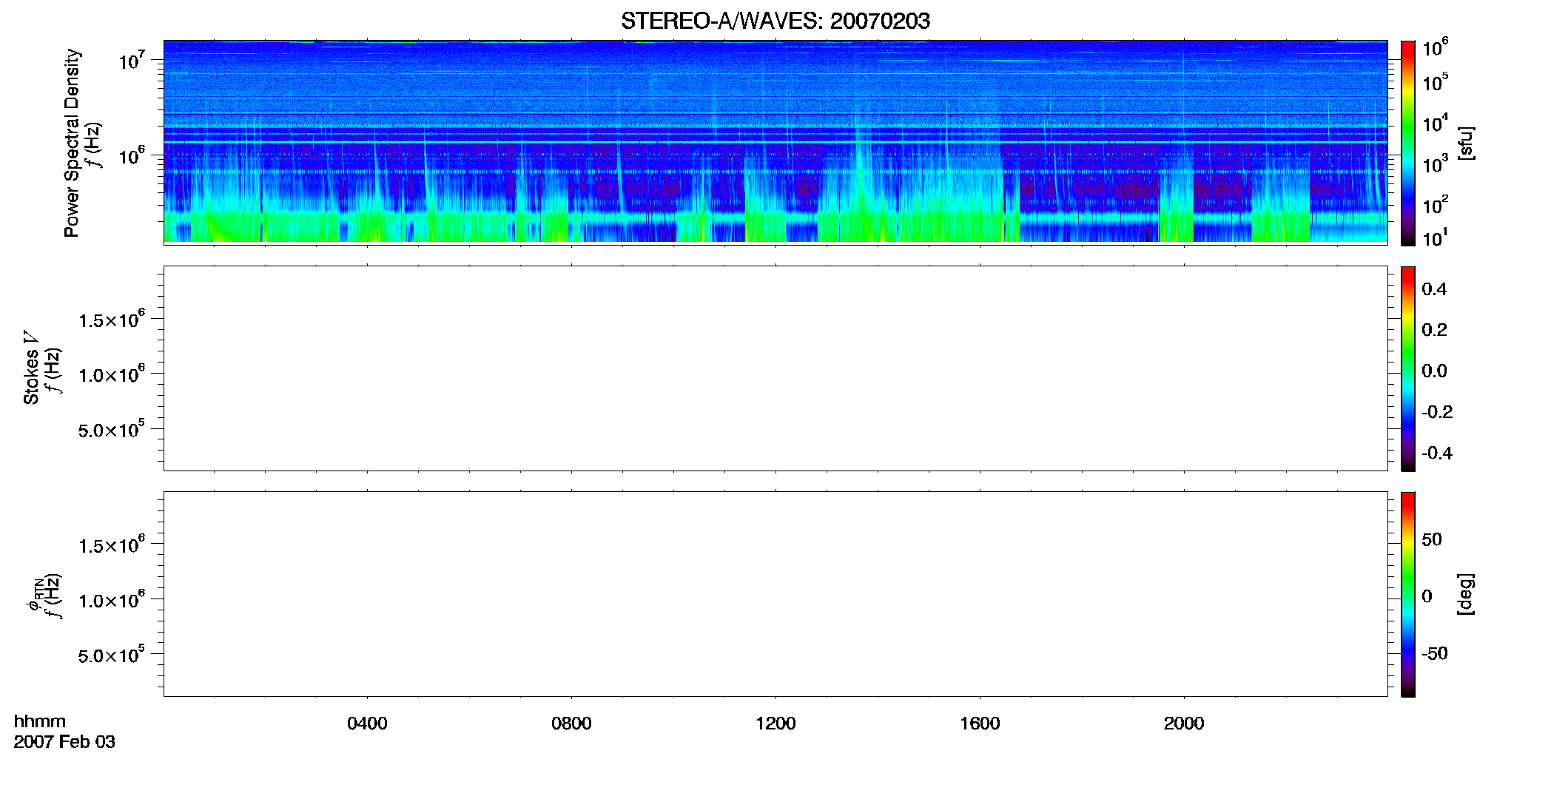
Task: Click the phi RTN degrees colorbar
Action: (x=1407, y=594)
